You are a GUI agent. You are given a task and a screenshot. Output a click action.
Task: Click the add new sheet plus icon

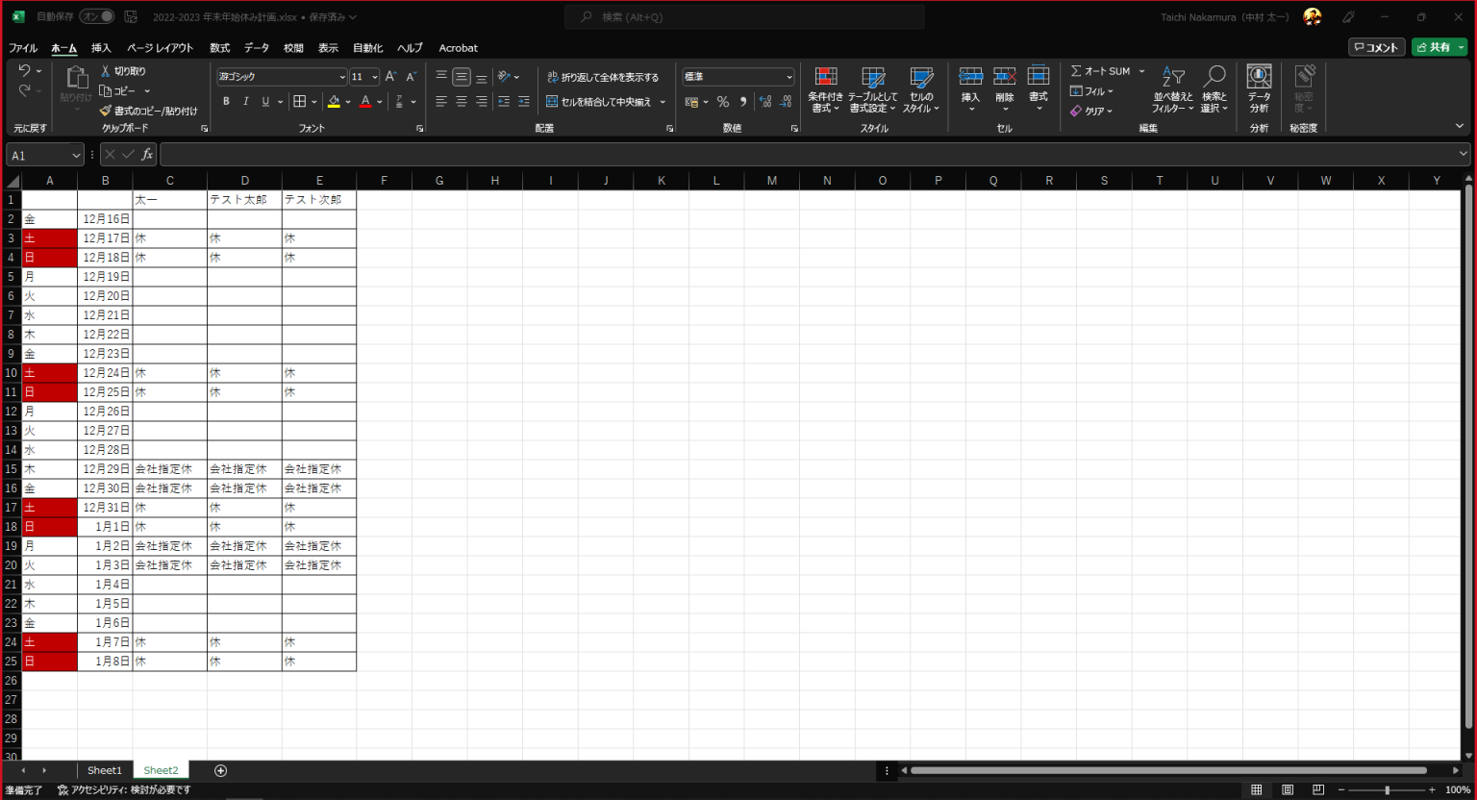click(x=220, y=770)
